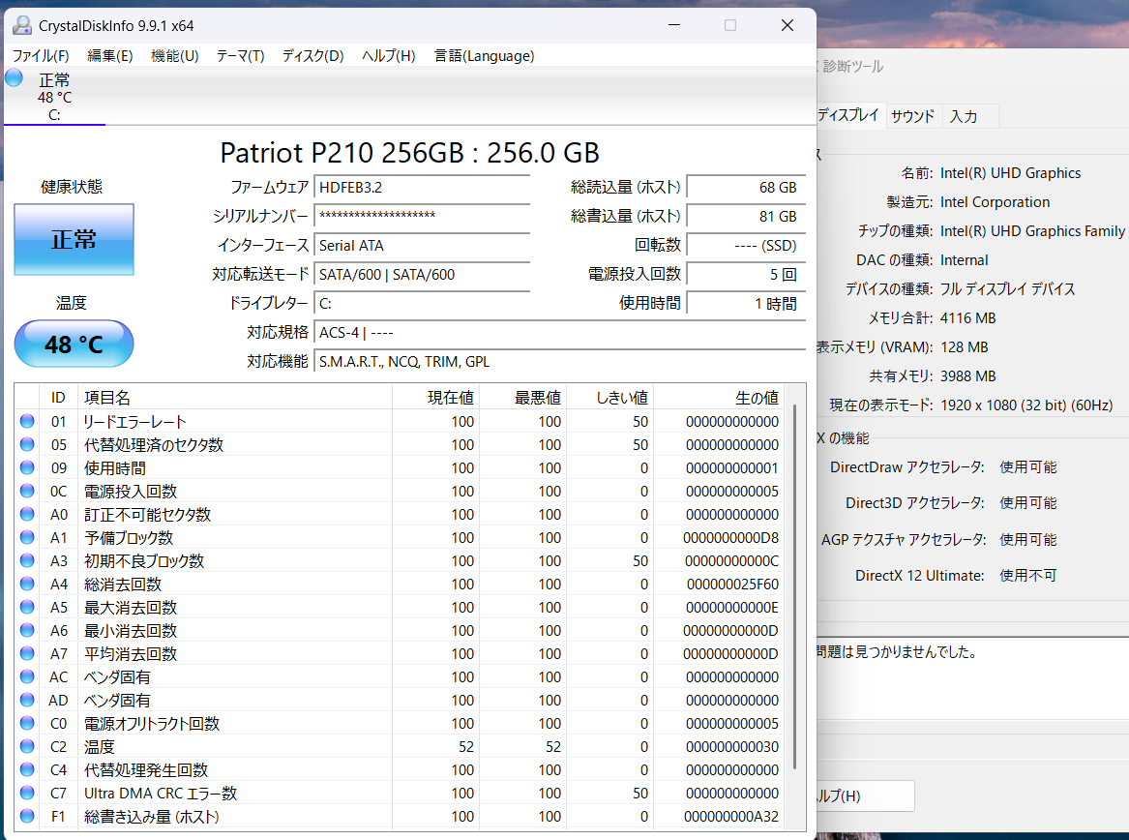The height and width of the screenshot is (840, 1129).
Task: Click status orb for row C7 Ultra DMA CRC
Action: (27, 793)
